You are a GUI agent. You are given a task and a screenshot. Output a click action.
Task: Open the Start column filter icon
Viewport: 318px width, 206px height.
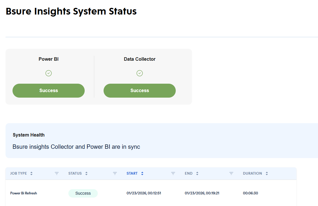coord(173,173)
